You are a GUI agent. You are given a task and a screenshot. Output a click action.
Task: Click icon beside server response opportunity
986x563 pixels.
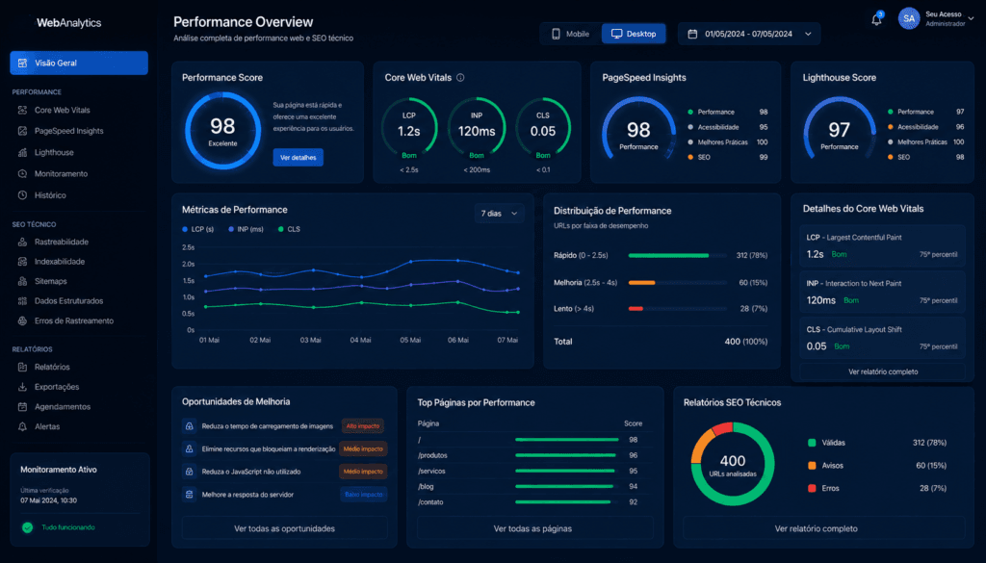(x=190, y=495)
